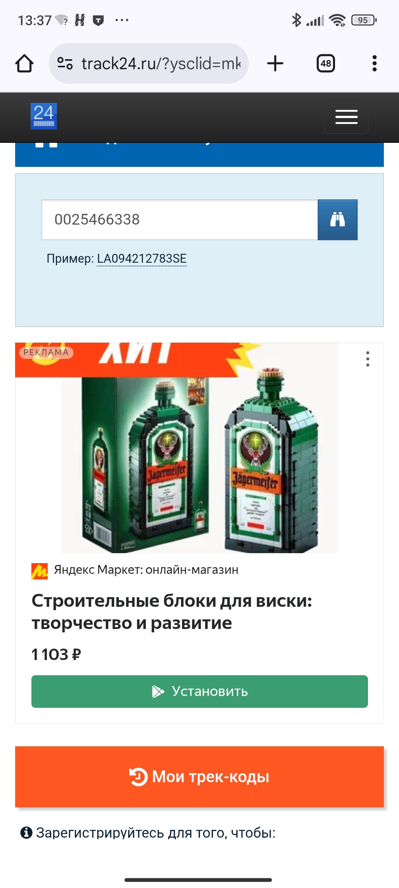Tap the 1 103 ₽ price
Viewport: 399px width, 888px height.
56,655
